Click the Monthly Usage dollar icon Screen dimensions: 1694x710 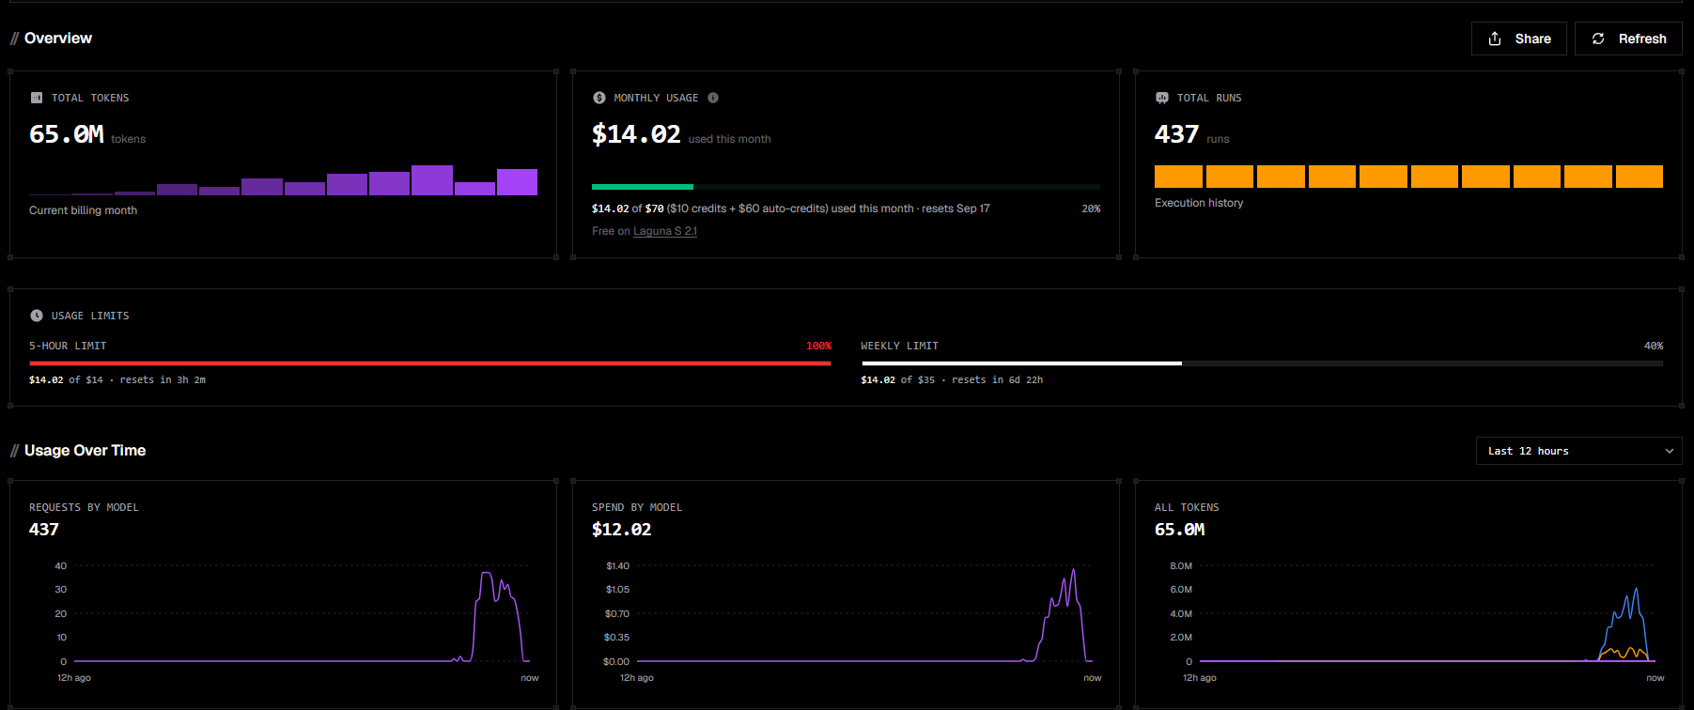599,98
